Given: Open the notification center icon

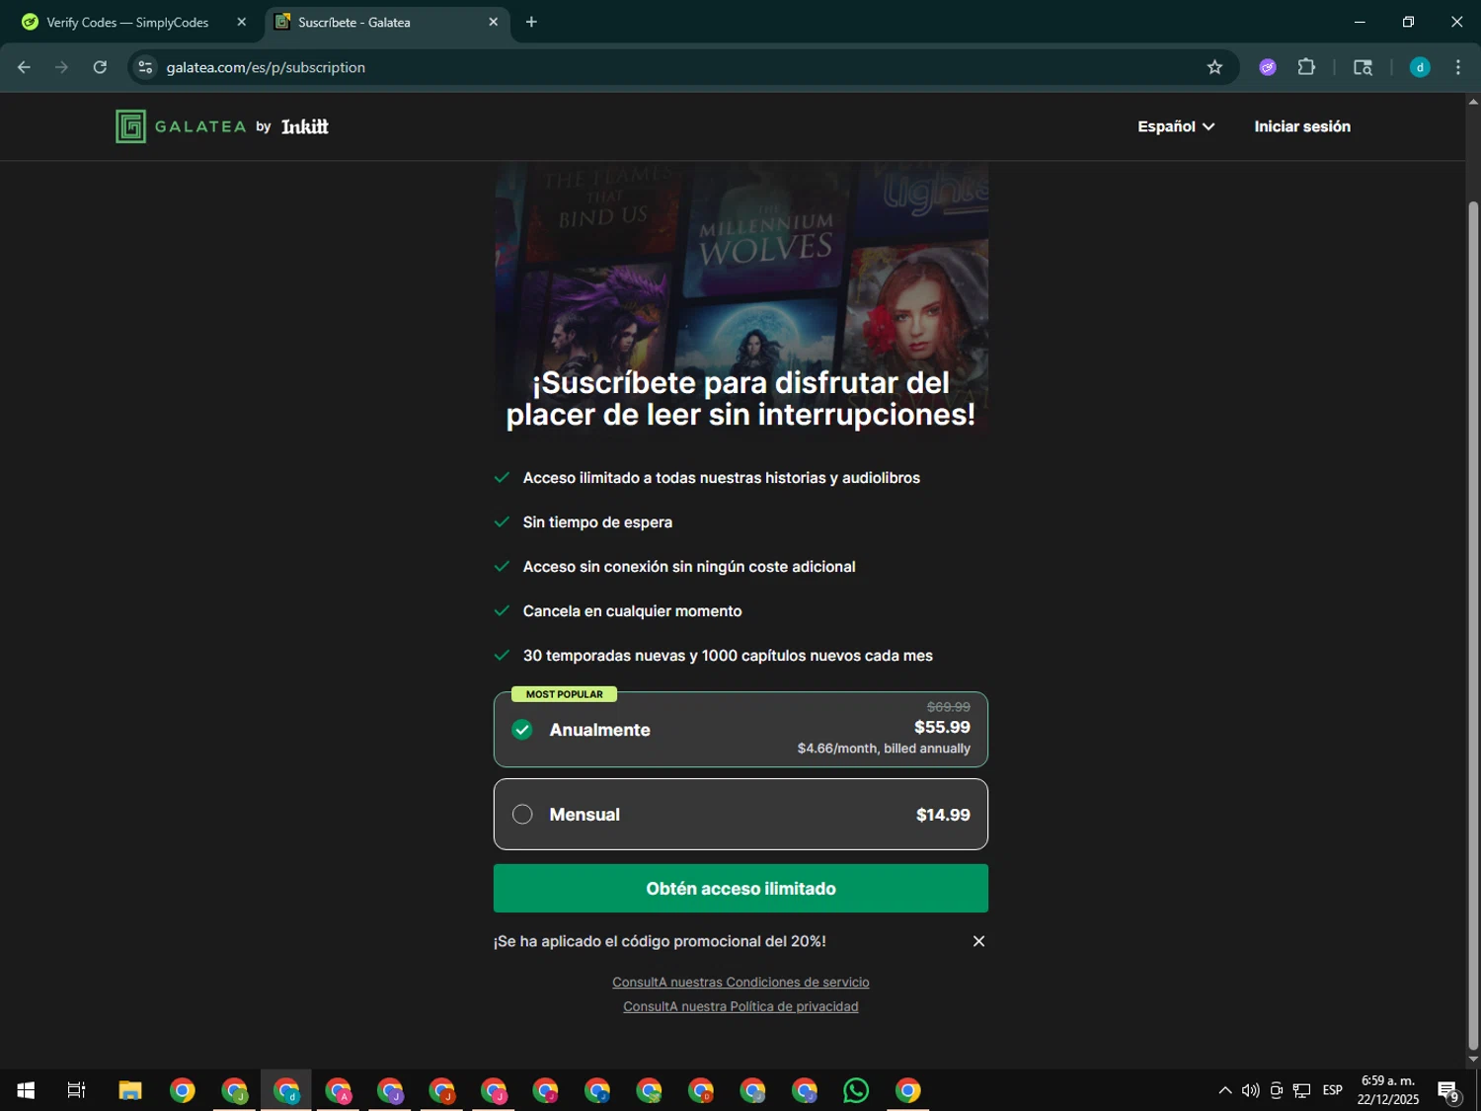Looking at the screenshot, I should point(1448,1091).
